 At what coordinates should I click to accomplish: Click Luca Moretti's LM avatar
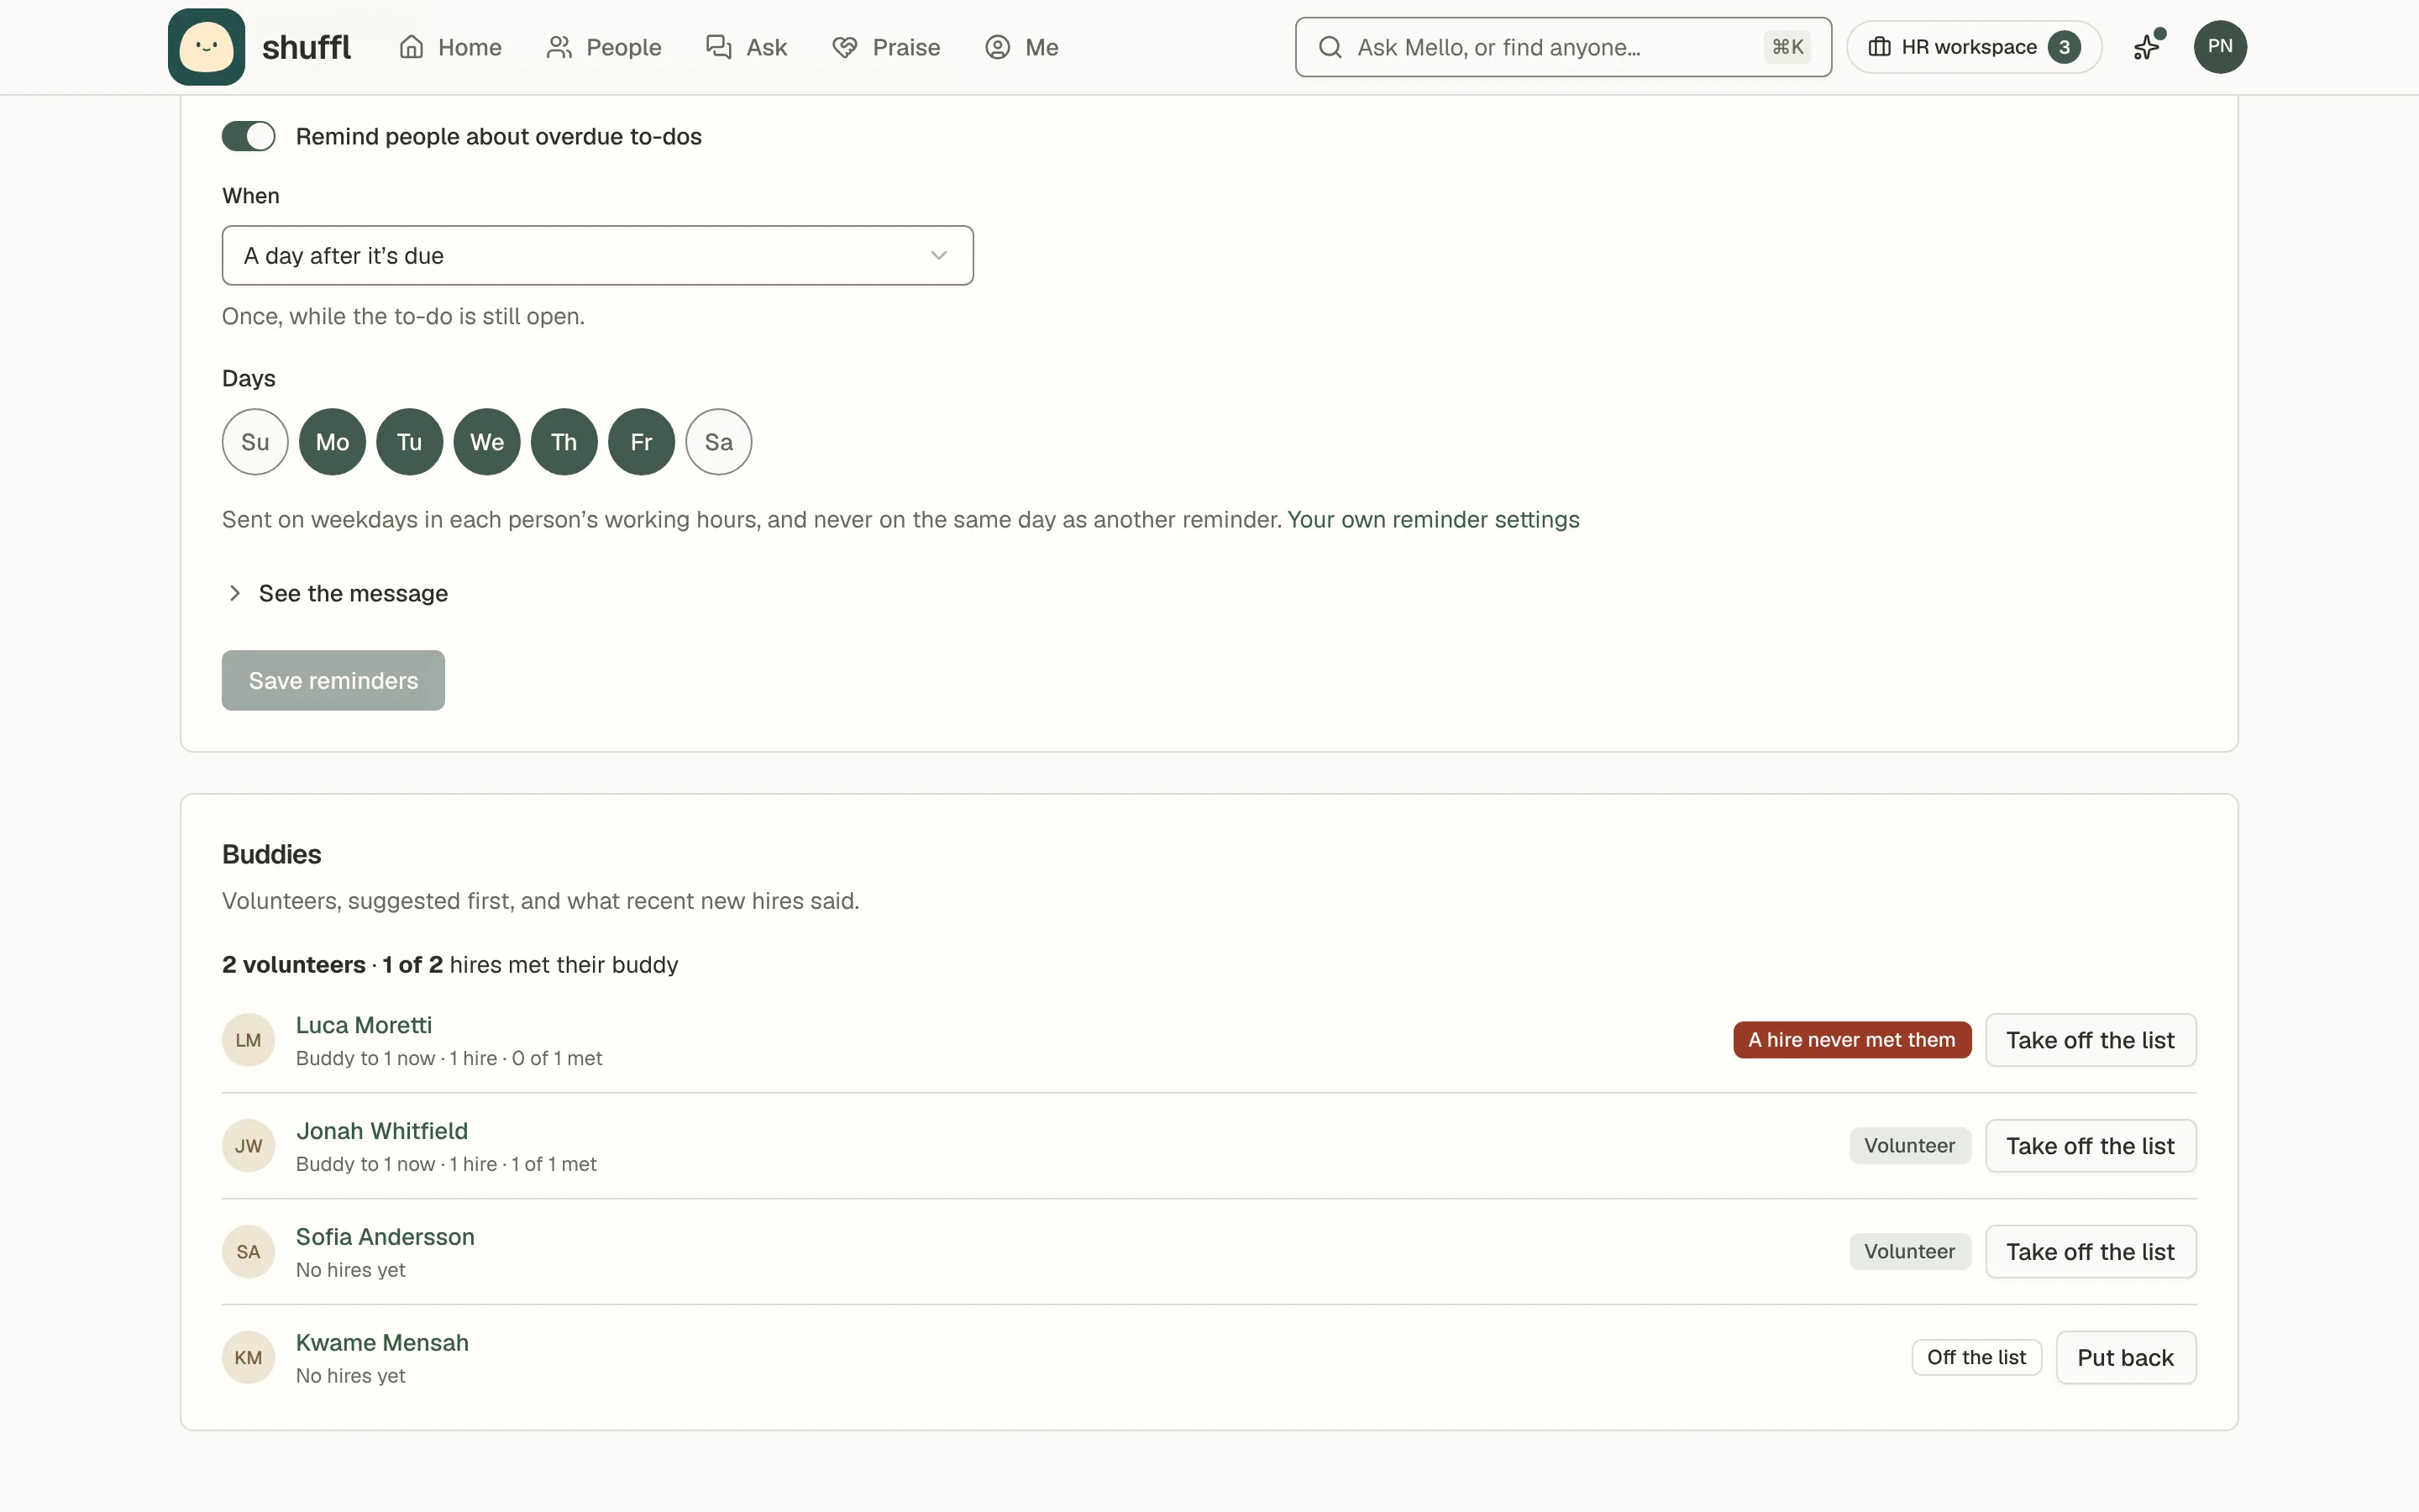pos(248,1040)
